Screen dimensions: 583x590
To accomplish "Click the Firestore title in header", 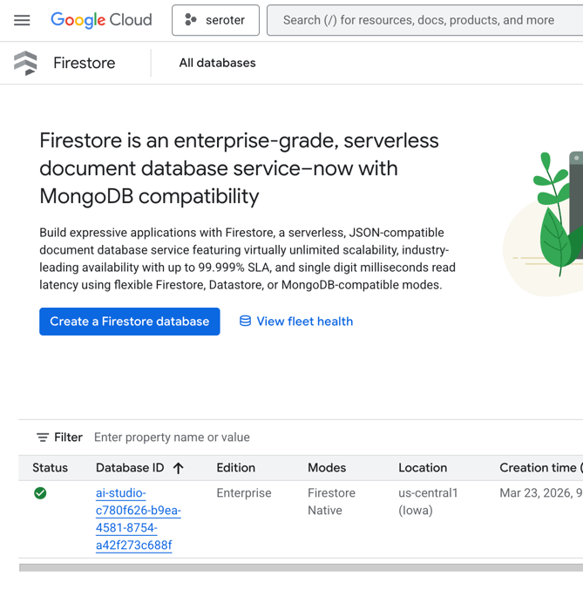I will tap(84, 63).
